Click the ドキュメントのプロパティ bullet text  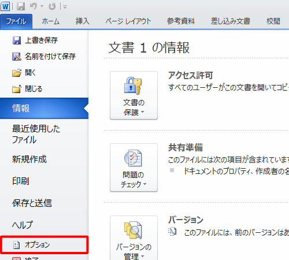(236, 171)
